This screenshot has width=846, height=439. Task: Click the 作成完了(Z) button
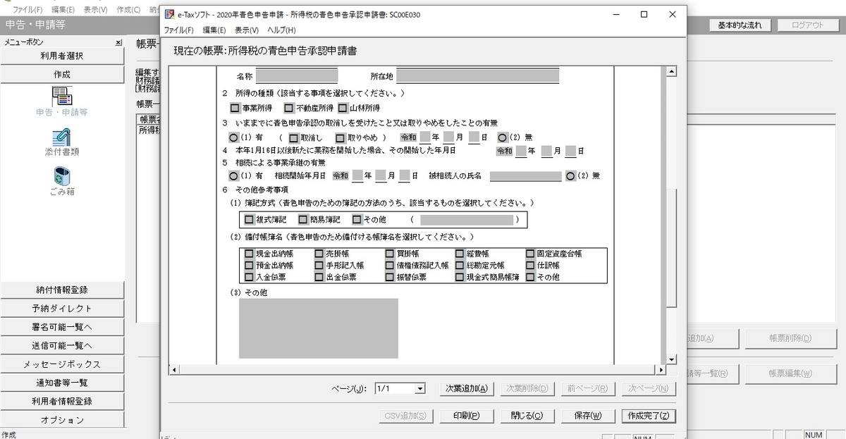coord(649,416)
